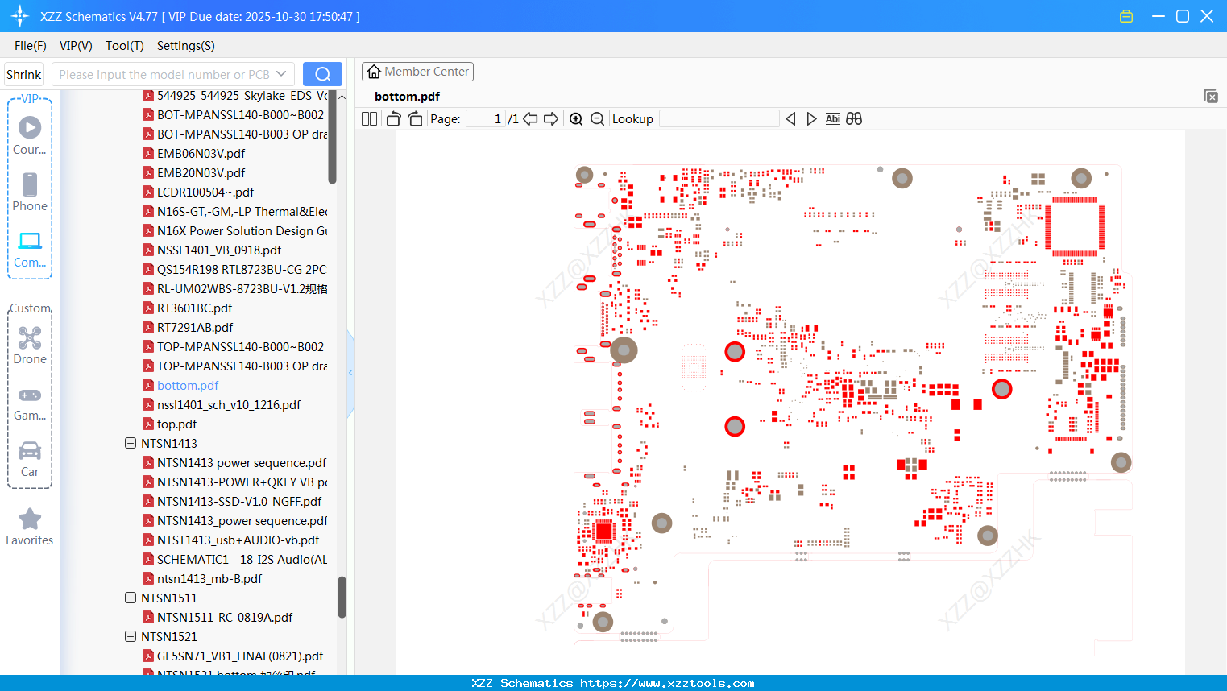Viewport: 1227px width, 691px height.
Task: Click the Shrink button
Action: pyautogui.click(x=24, y=74)
